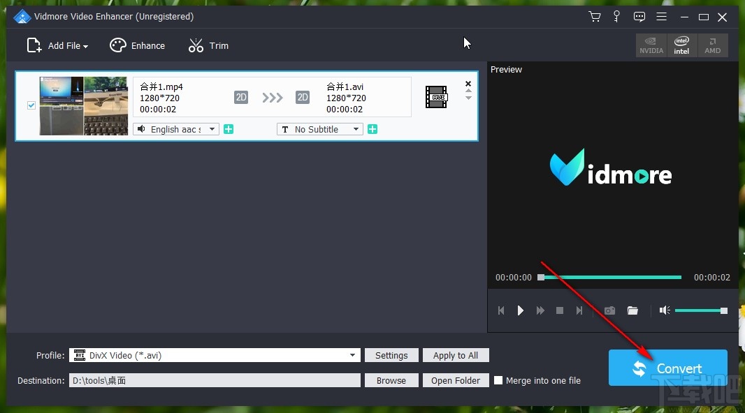Add subtitle with plus button
The image size is (745, 413).
point(372,129)
